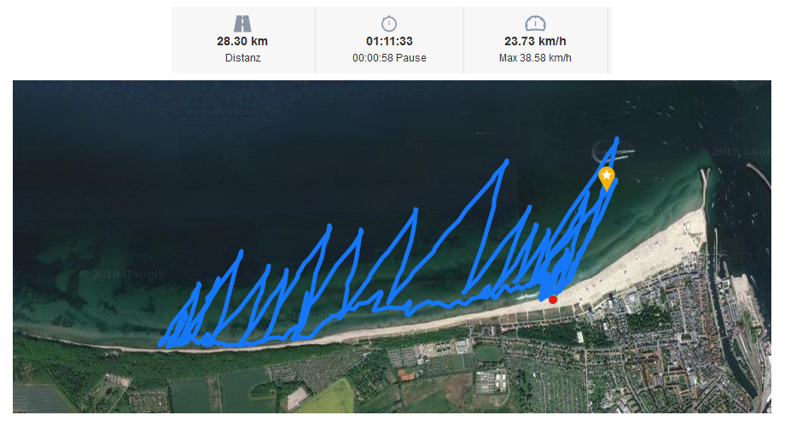The height and width of the screenshot is (421, 785).
Task: Click the red track endpoint dot
Action: [553, 300]
